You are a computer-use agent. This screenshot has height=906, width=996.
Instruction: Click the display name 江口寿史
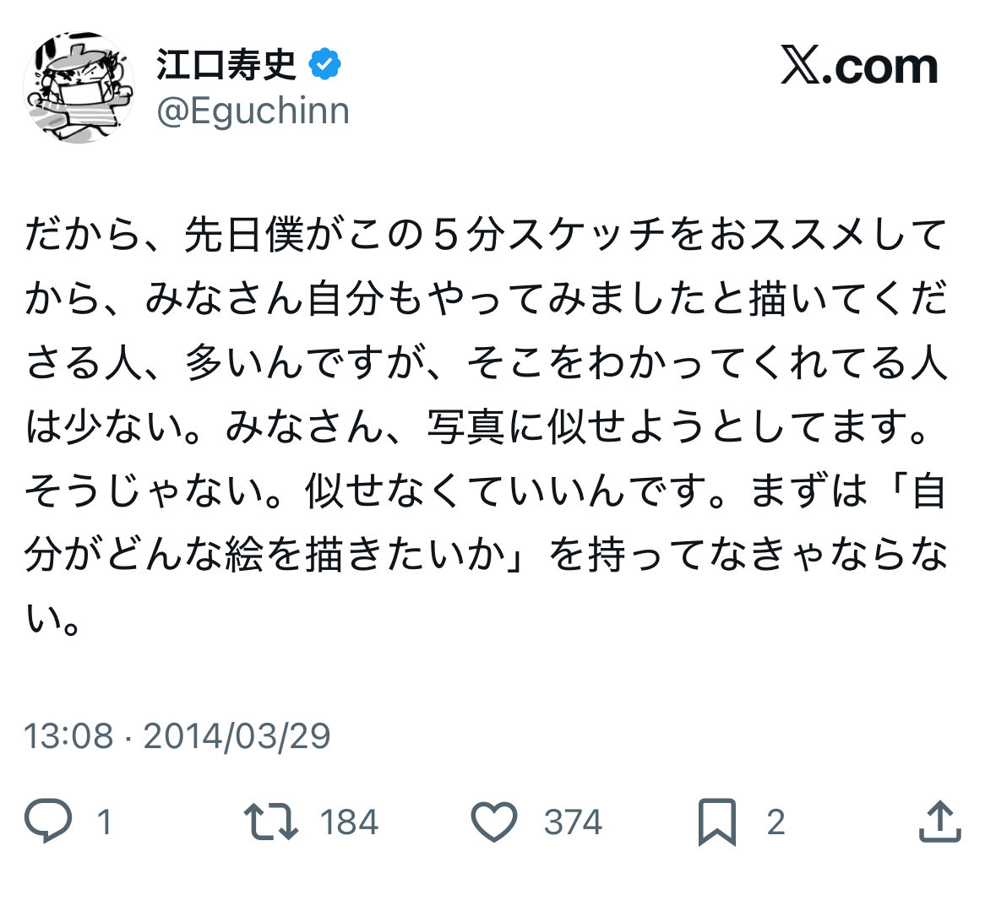226,65
